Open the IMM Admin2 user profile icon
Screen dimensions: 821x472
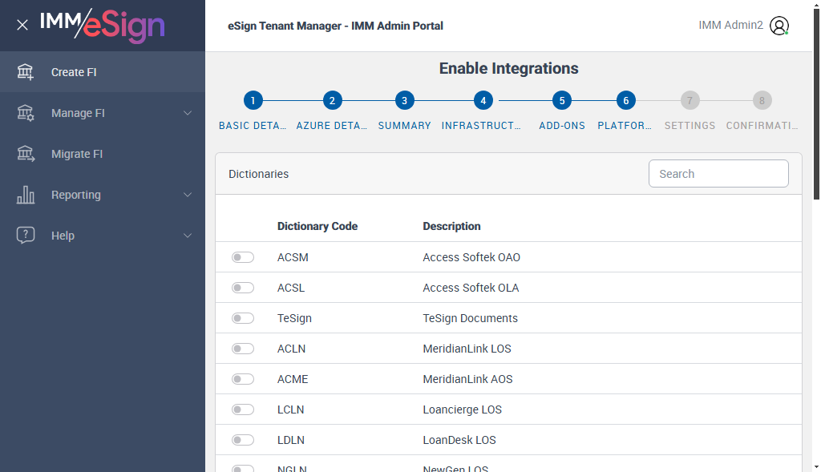coord(779,26)
